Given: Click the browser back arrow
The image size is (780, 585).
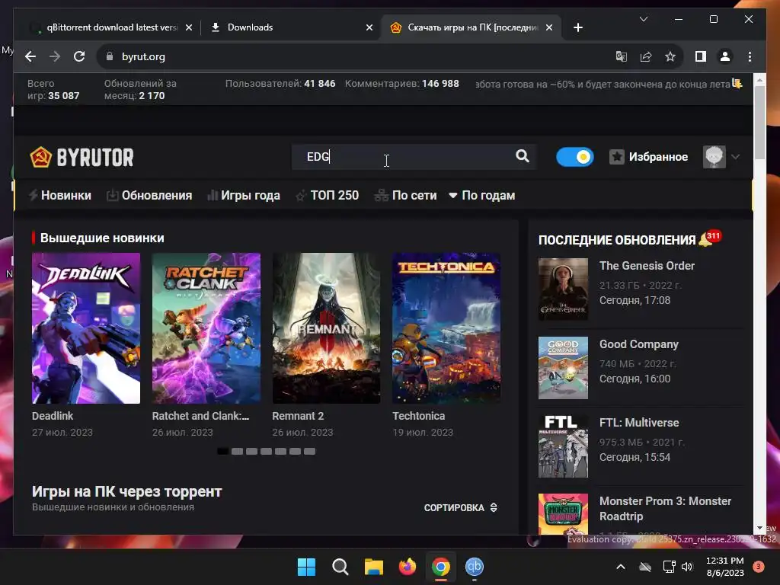Looking at the screenshot, I should tap(30, 56).
